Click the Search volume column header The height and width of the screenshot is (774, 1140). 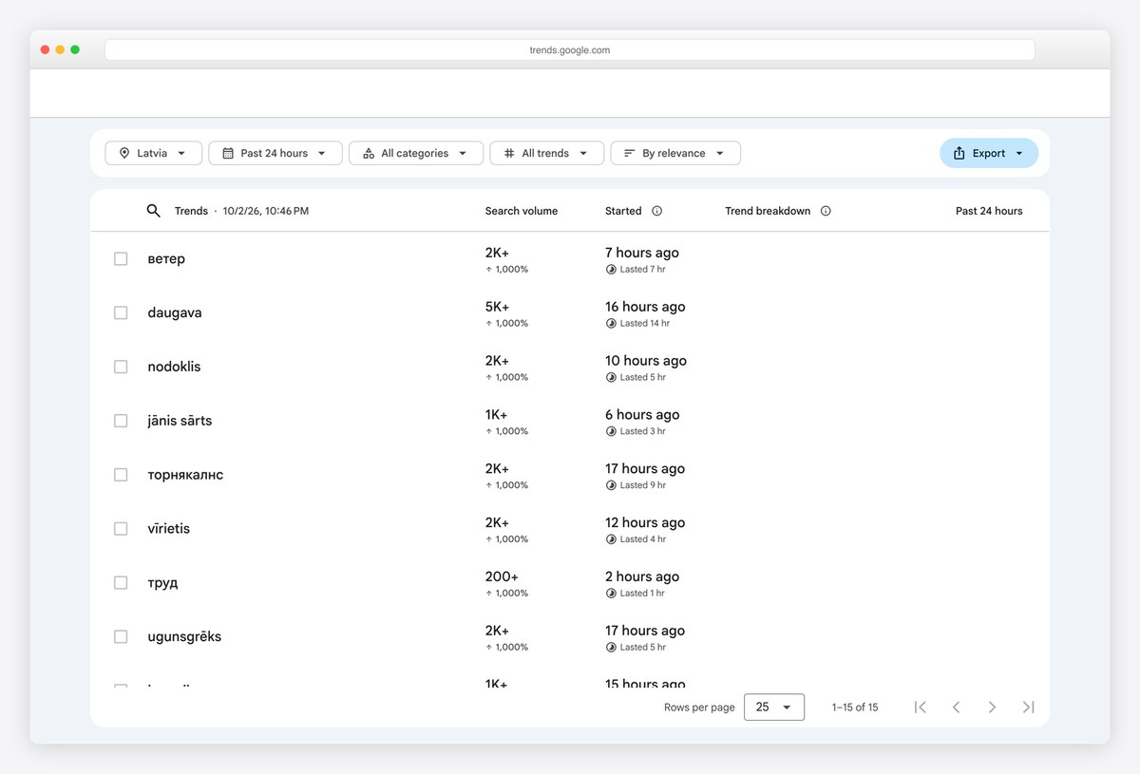point(522,211)
